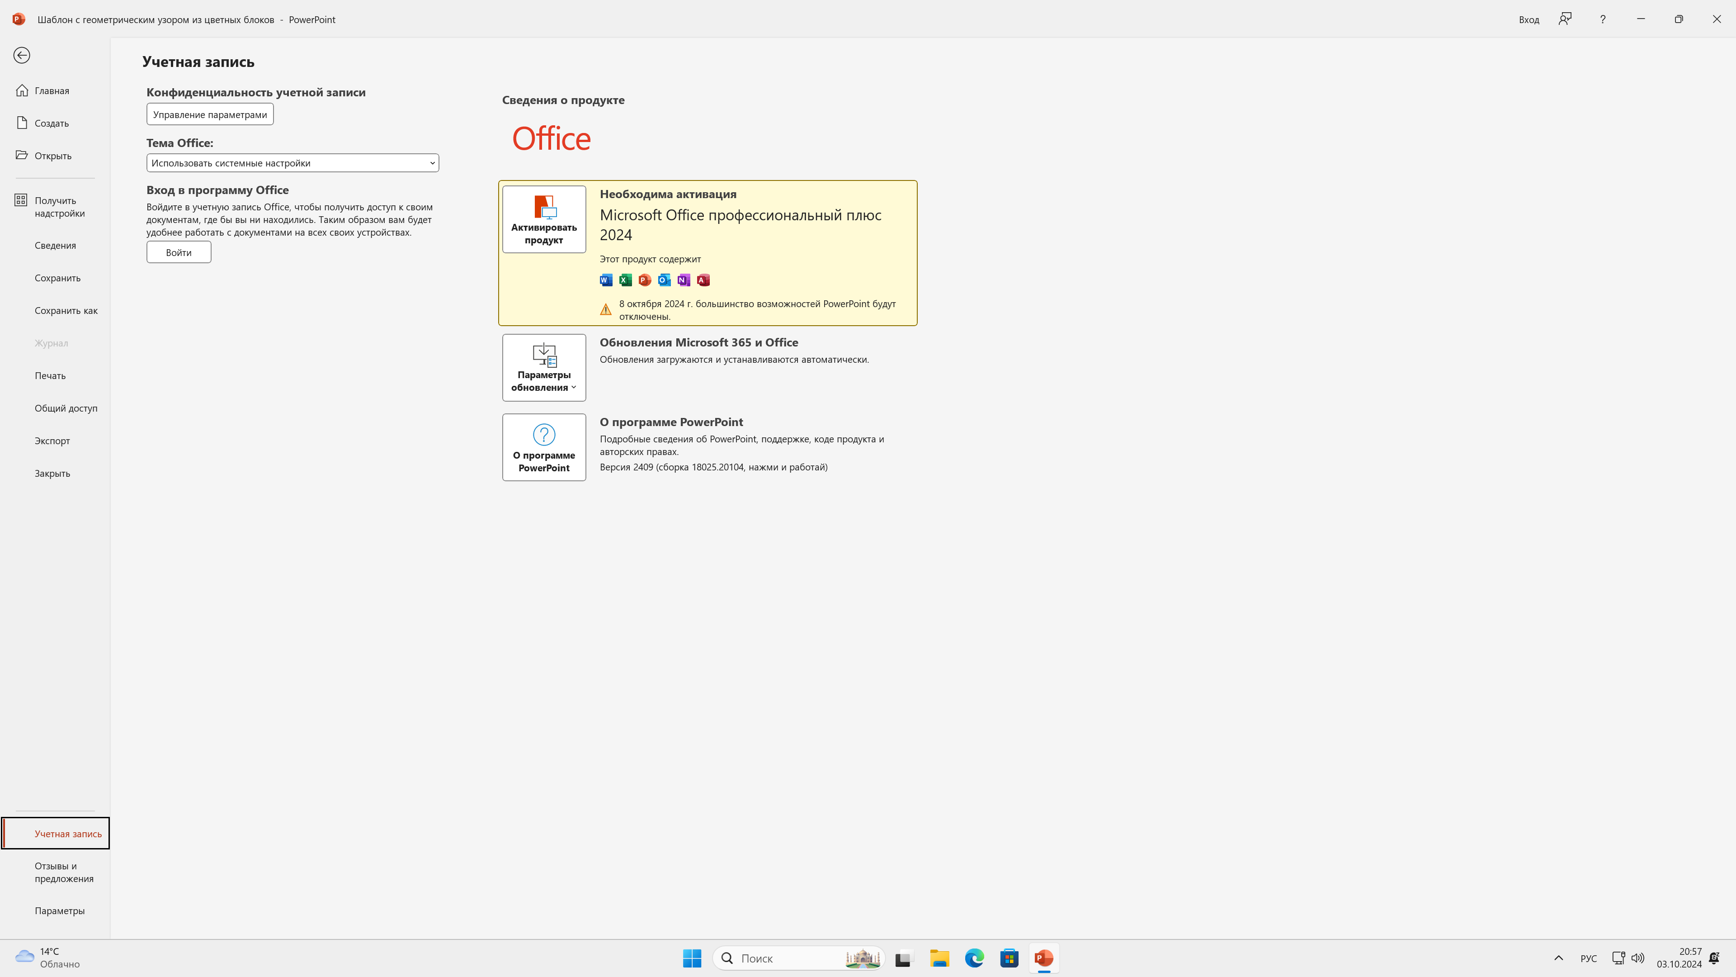Click the person feedback icon in title bar
The height and width of the screenshot is (977, 1736).
[x=1565, y=19]
